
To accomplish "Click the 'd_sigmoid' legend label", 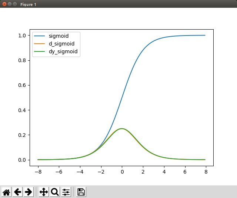I will (x=62, y=44).
